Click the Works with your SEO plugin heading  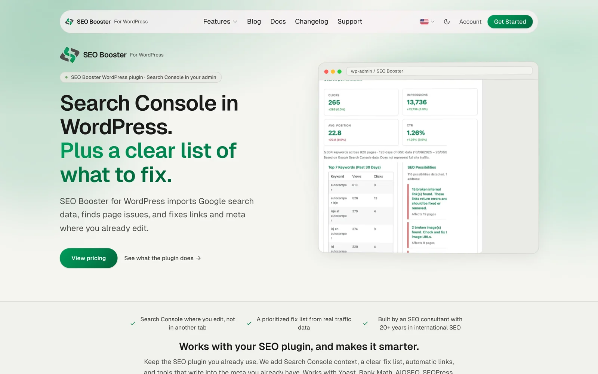(x=299, y=346)
